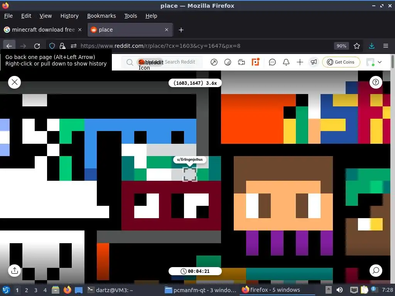Viewport: 395px width, 296px height.
Task: Open the removable media tray icon
Action: 328,290
